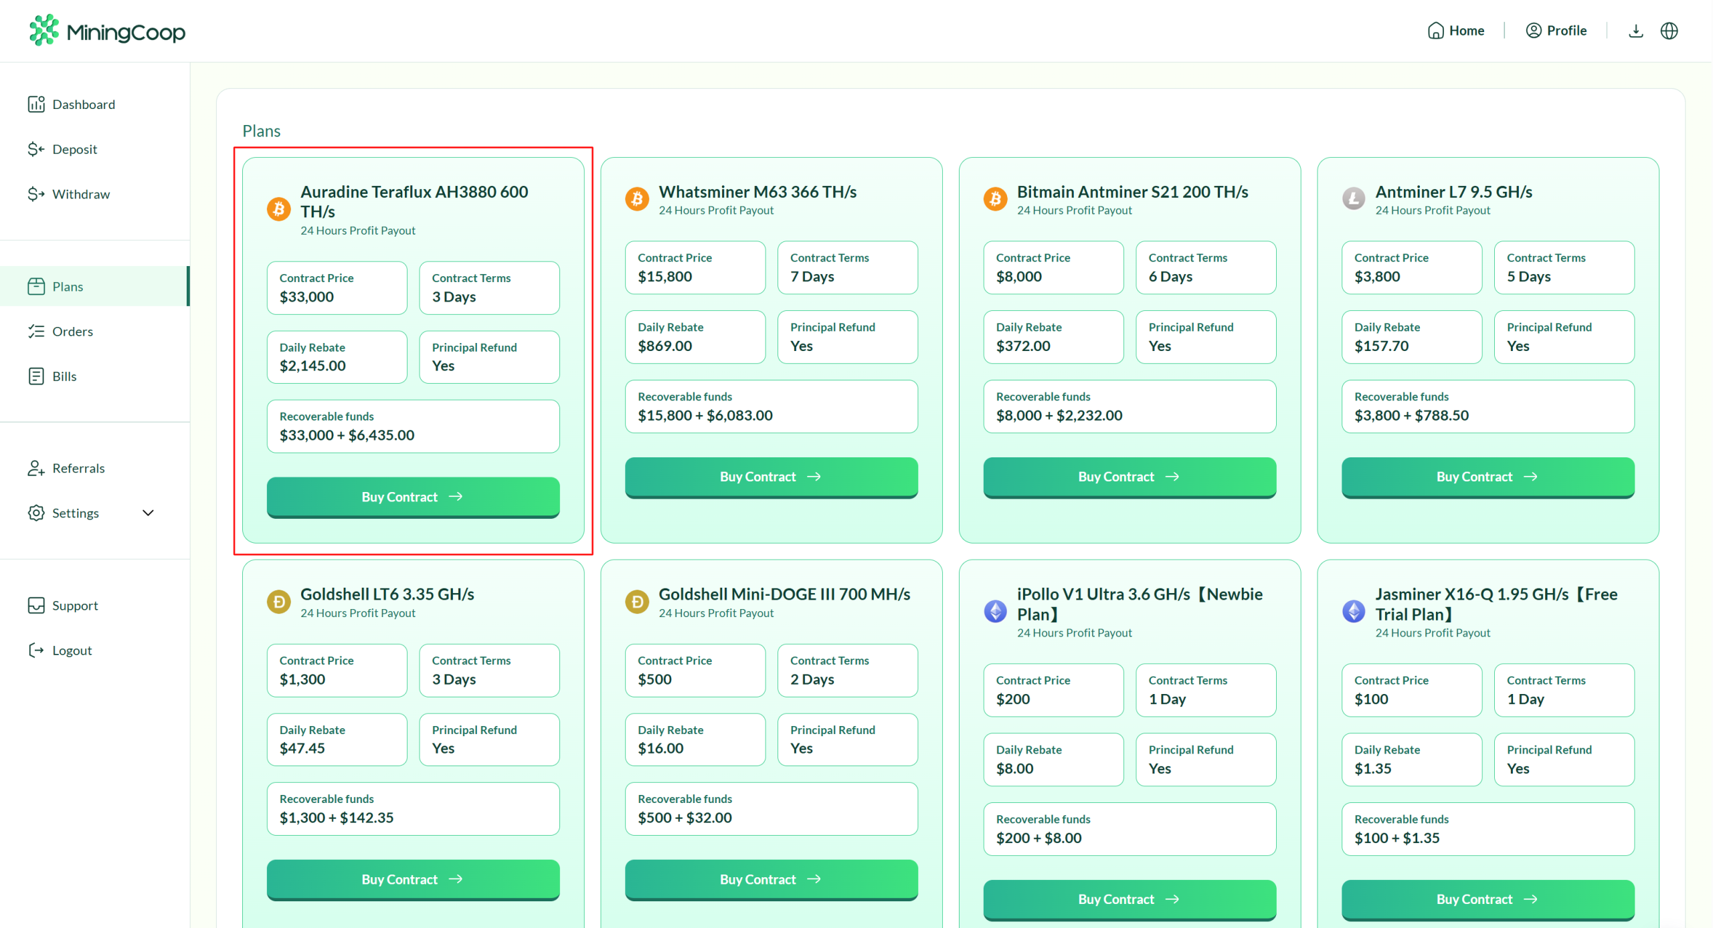
Task: Click the Withdraw dollar icon
Action: (x=36, y=194)
